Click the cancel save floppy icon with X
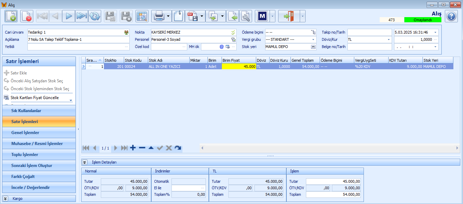This screenshot has height=204, width=463. coord(126,16)
